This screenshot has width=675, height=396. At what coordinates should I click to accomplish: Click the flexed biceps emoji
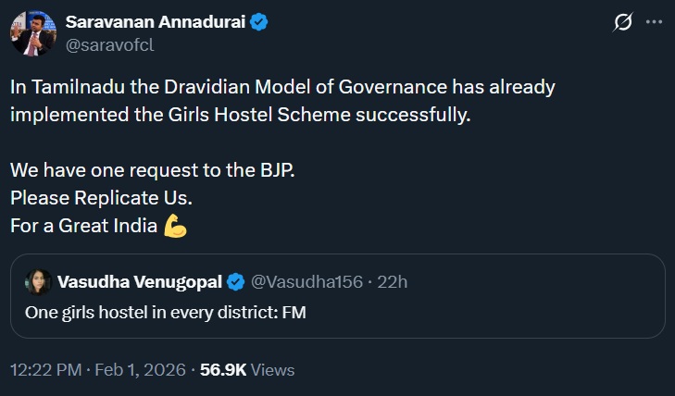175,226
